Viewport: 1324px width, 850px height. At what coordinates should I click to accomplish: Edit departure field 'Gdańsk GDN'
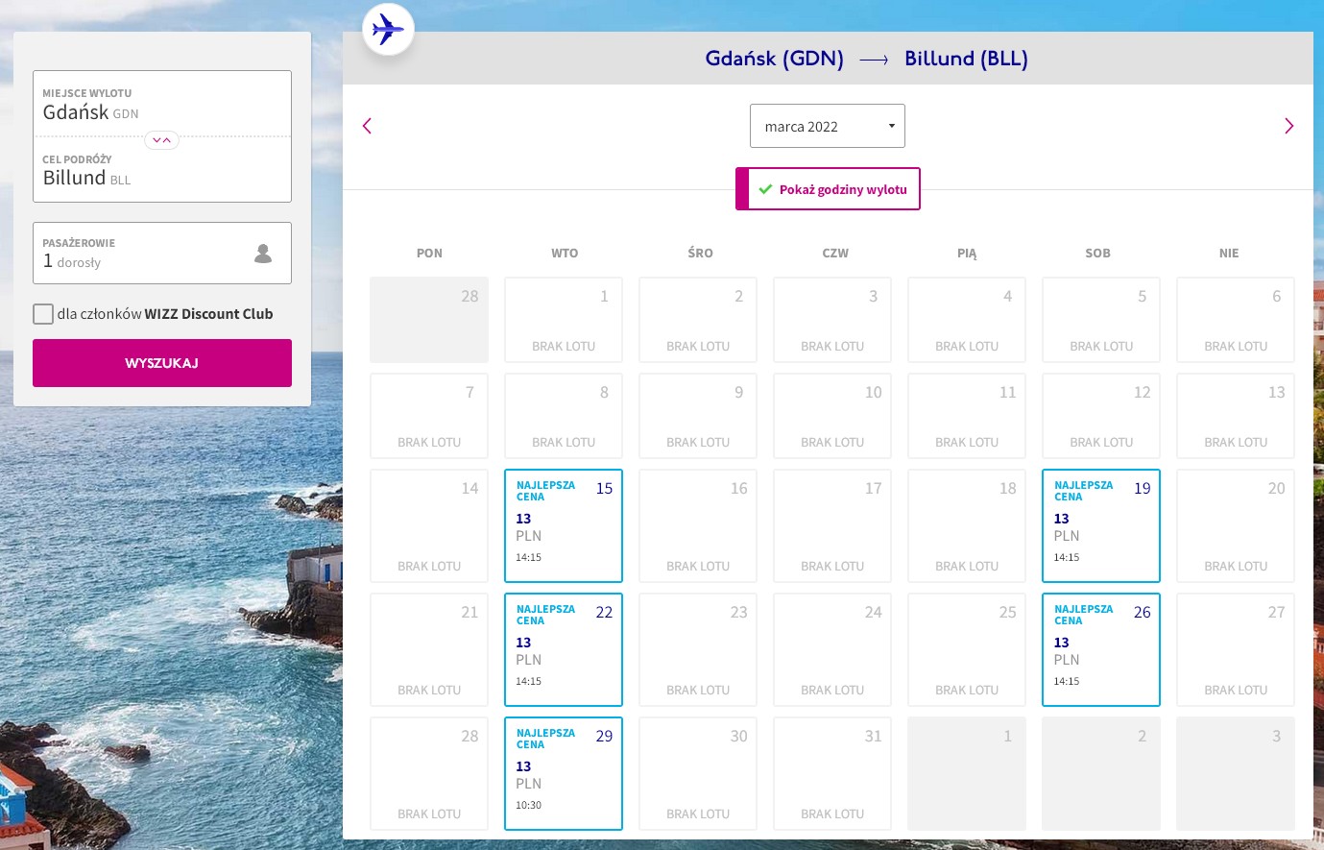(162, 104)
